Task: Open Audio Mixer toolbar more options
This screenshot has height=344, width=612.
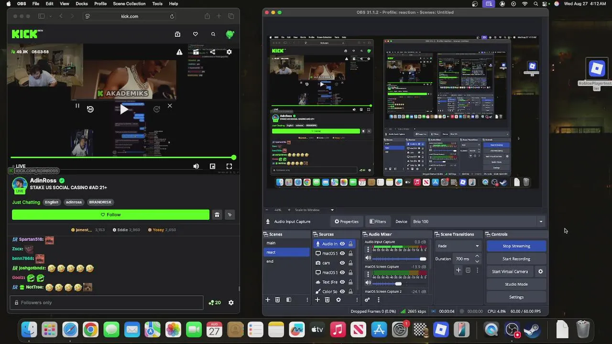Action: (x=378, y=300)
